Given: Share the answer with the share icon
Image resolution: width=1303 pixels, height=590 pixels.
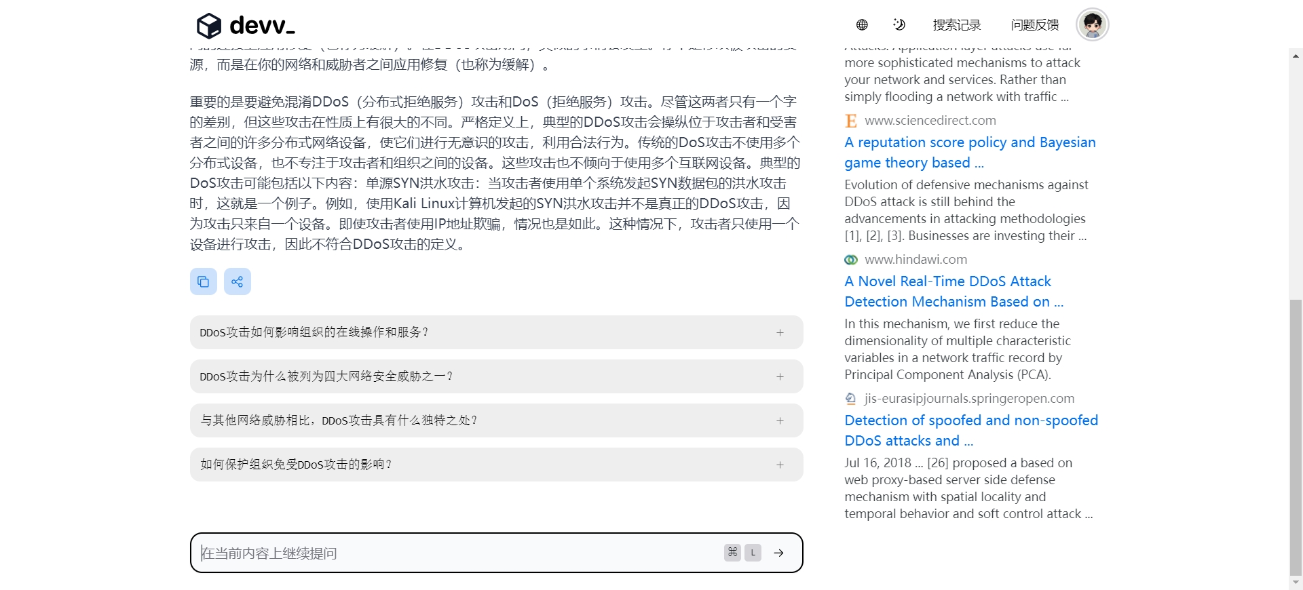Looking at the screenshot, I should tap(238, 281).
